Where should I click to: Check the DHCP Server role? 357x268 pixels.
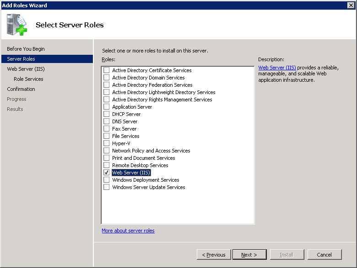click(x=107, y=114)
